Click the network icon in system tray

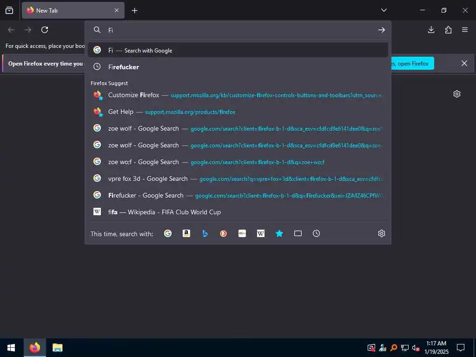click(405, 348)
